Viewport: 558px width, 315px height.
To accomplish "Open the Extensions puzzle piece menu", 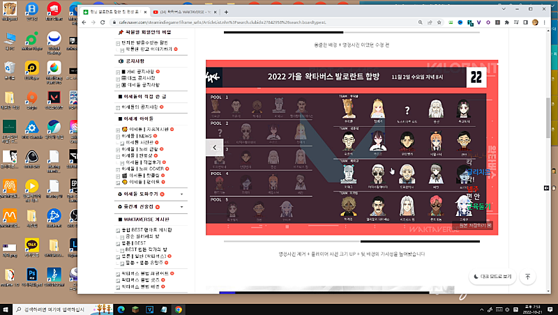I will (507, 22).
